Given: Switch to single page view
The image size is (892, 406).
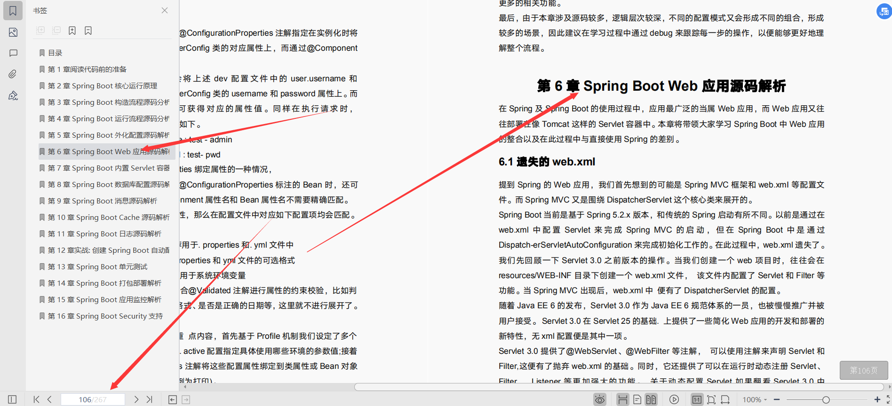Looking at the screenshot, I should [x=637, y=399].
